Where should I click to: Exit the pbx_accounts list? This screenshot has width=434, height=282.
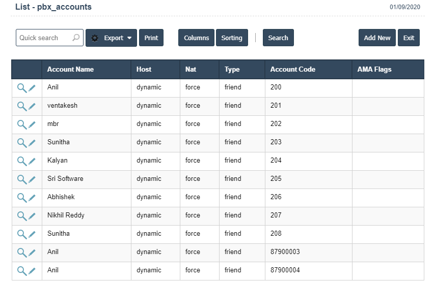[x=409, y=38]
